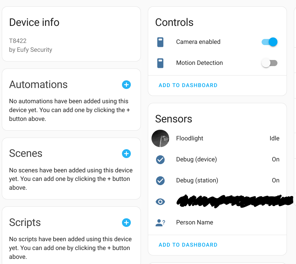Click the Camera enabled device icon
This screenshot has height=264, width=296.
pos(160,42)
